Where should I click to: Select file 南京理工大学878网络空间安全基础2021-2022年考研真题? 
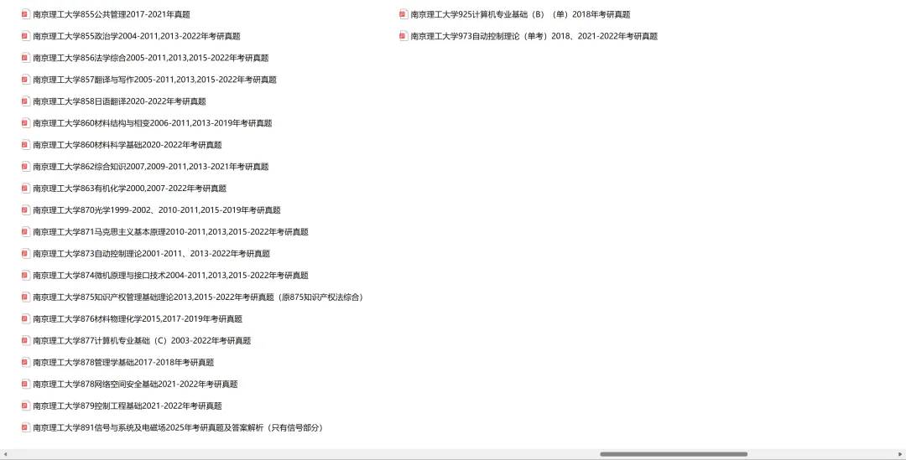pyautogui.click(x=135, y=385)
